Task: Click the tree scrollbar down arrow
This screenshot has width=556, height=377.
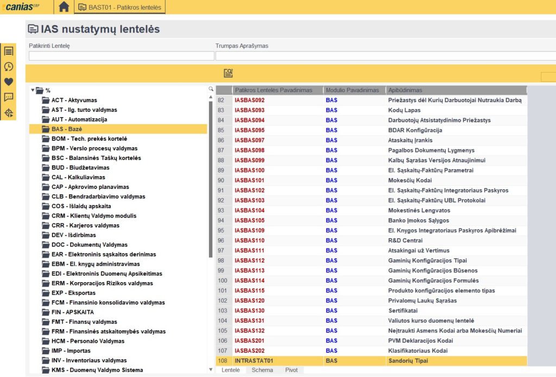Action: coord(211,369)
